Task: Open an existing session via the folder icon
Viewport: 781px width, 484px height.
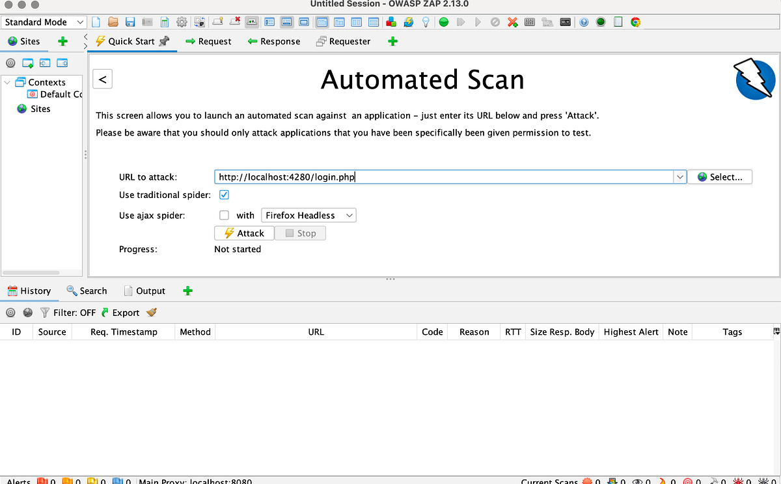Action: pos(113,21)
